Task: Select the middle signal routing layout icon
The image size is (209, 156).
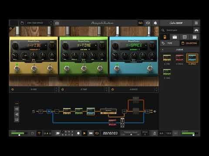Action: click(x=17, y=114)
